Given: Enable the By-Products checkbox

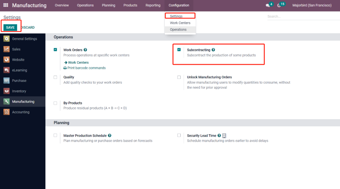Looking at the screenshot, I should coord(55,103).
